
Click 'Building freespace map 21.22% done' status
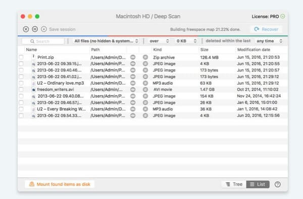205,29
